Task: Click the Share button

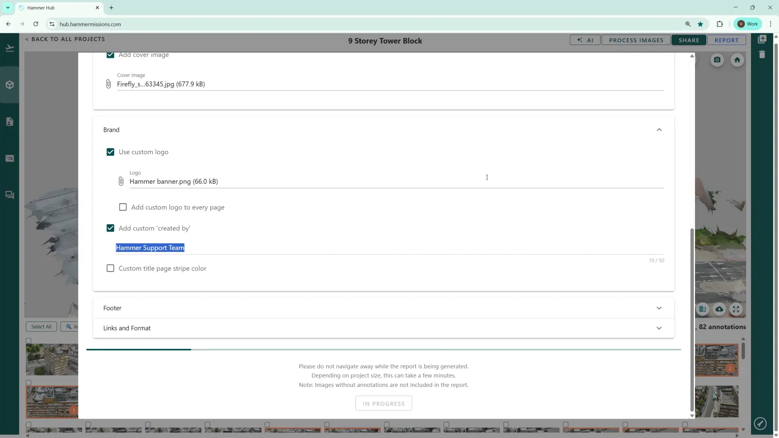Action: [x=689, y=40]
